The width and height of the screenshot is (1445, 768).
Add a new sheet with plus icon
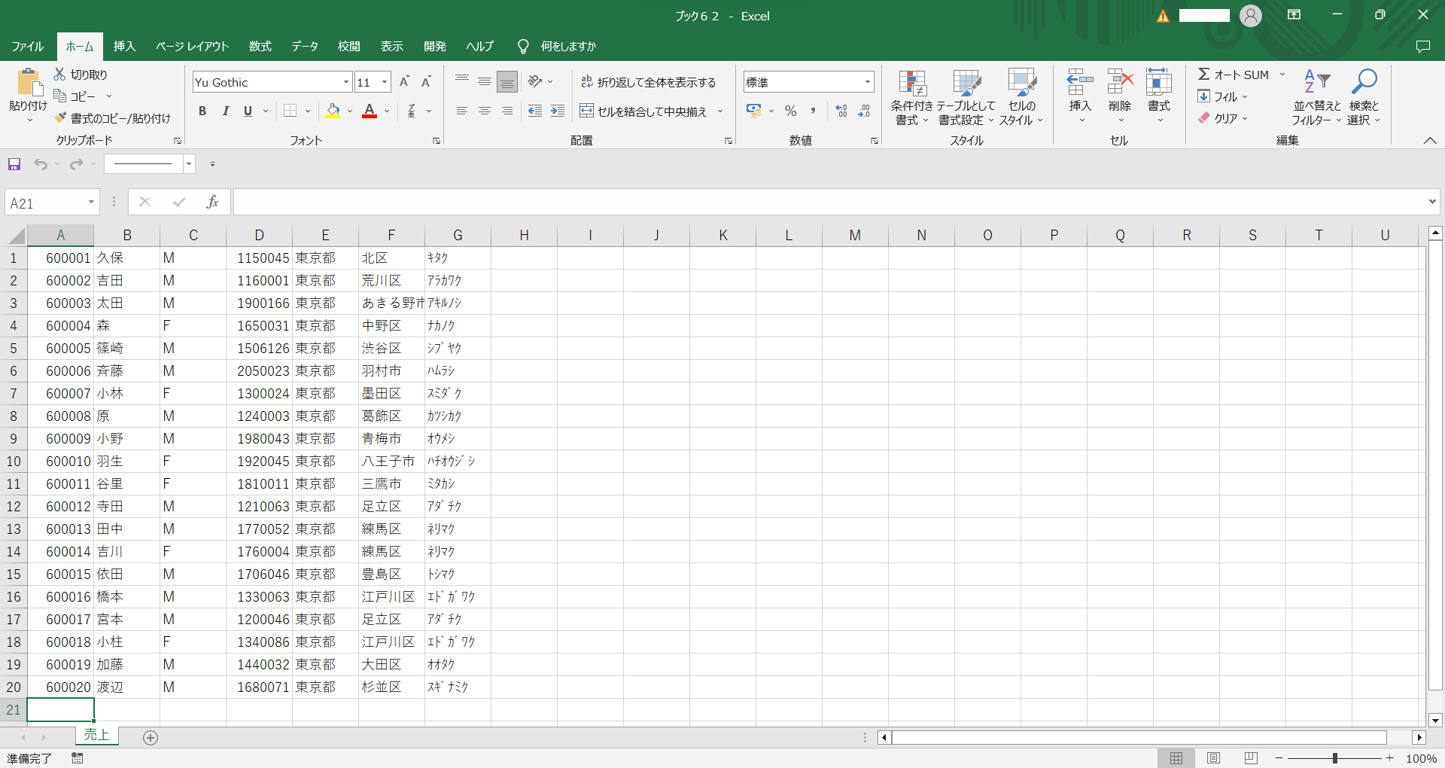[x=151, y=738]
